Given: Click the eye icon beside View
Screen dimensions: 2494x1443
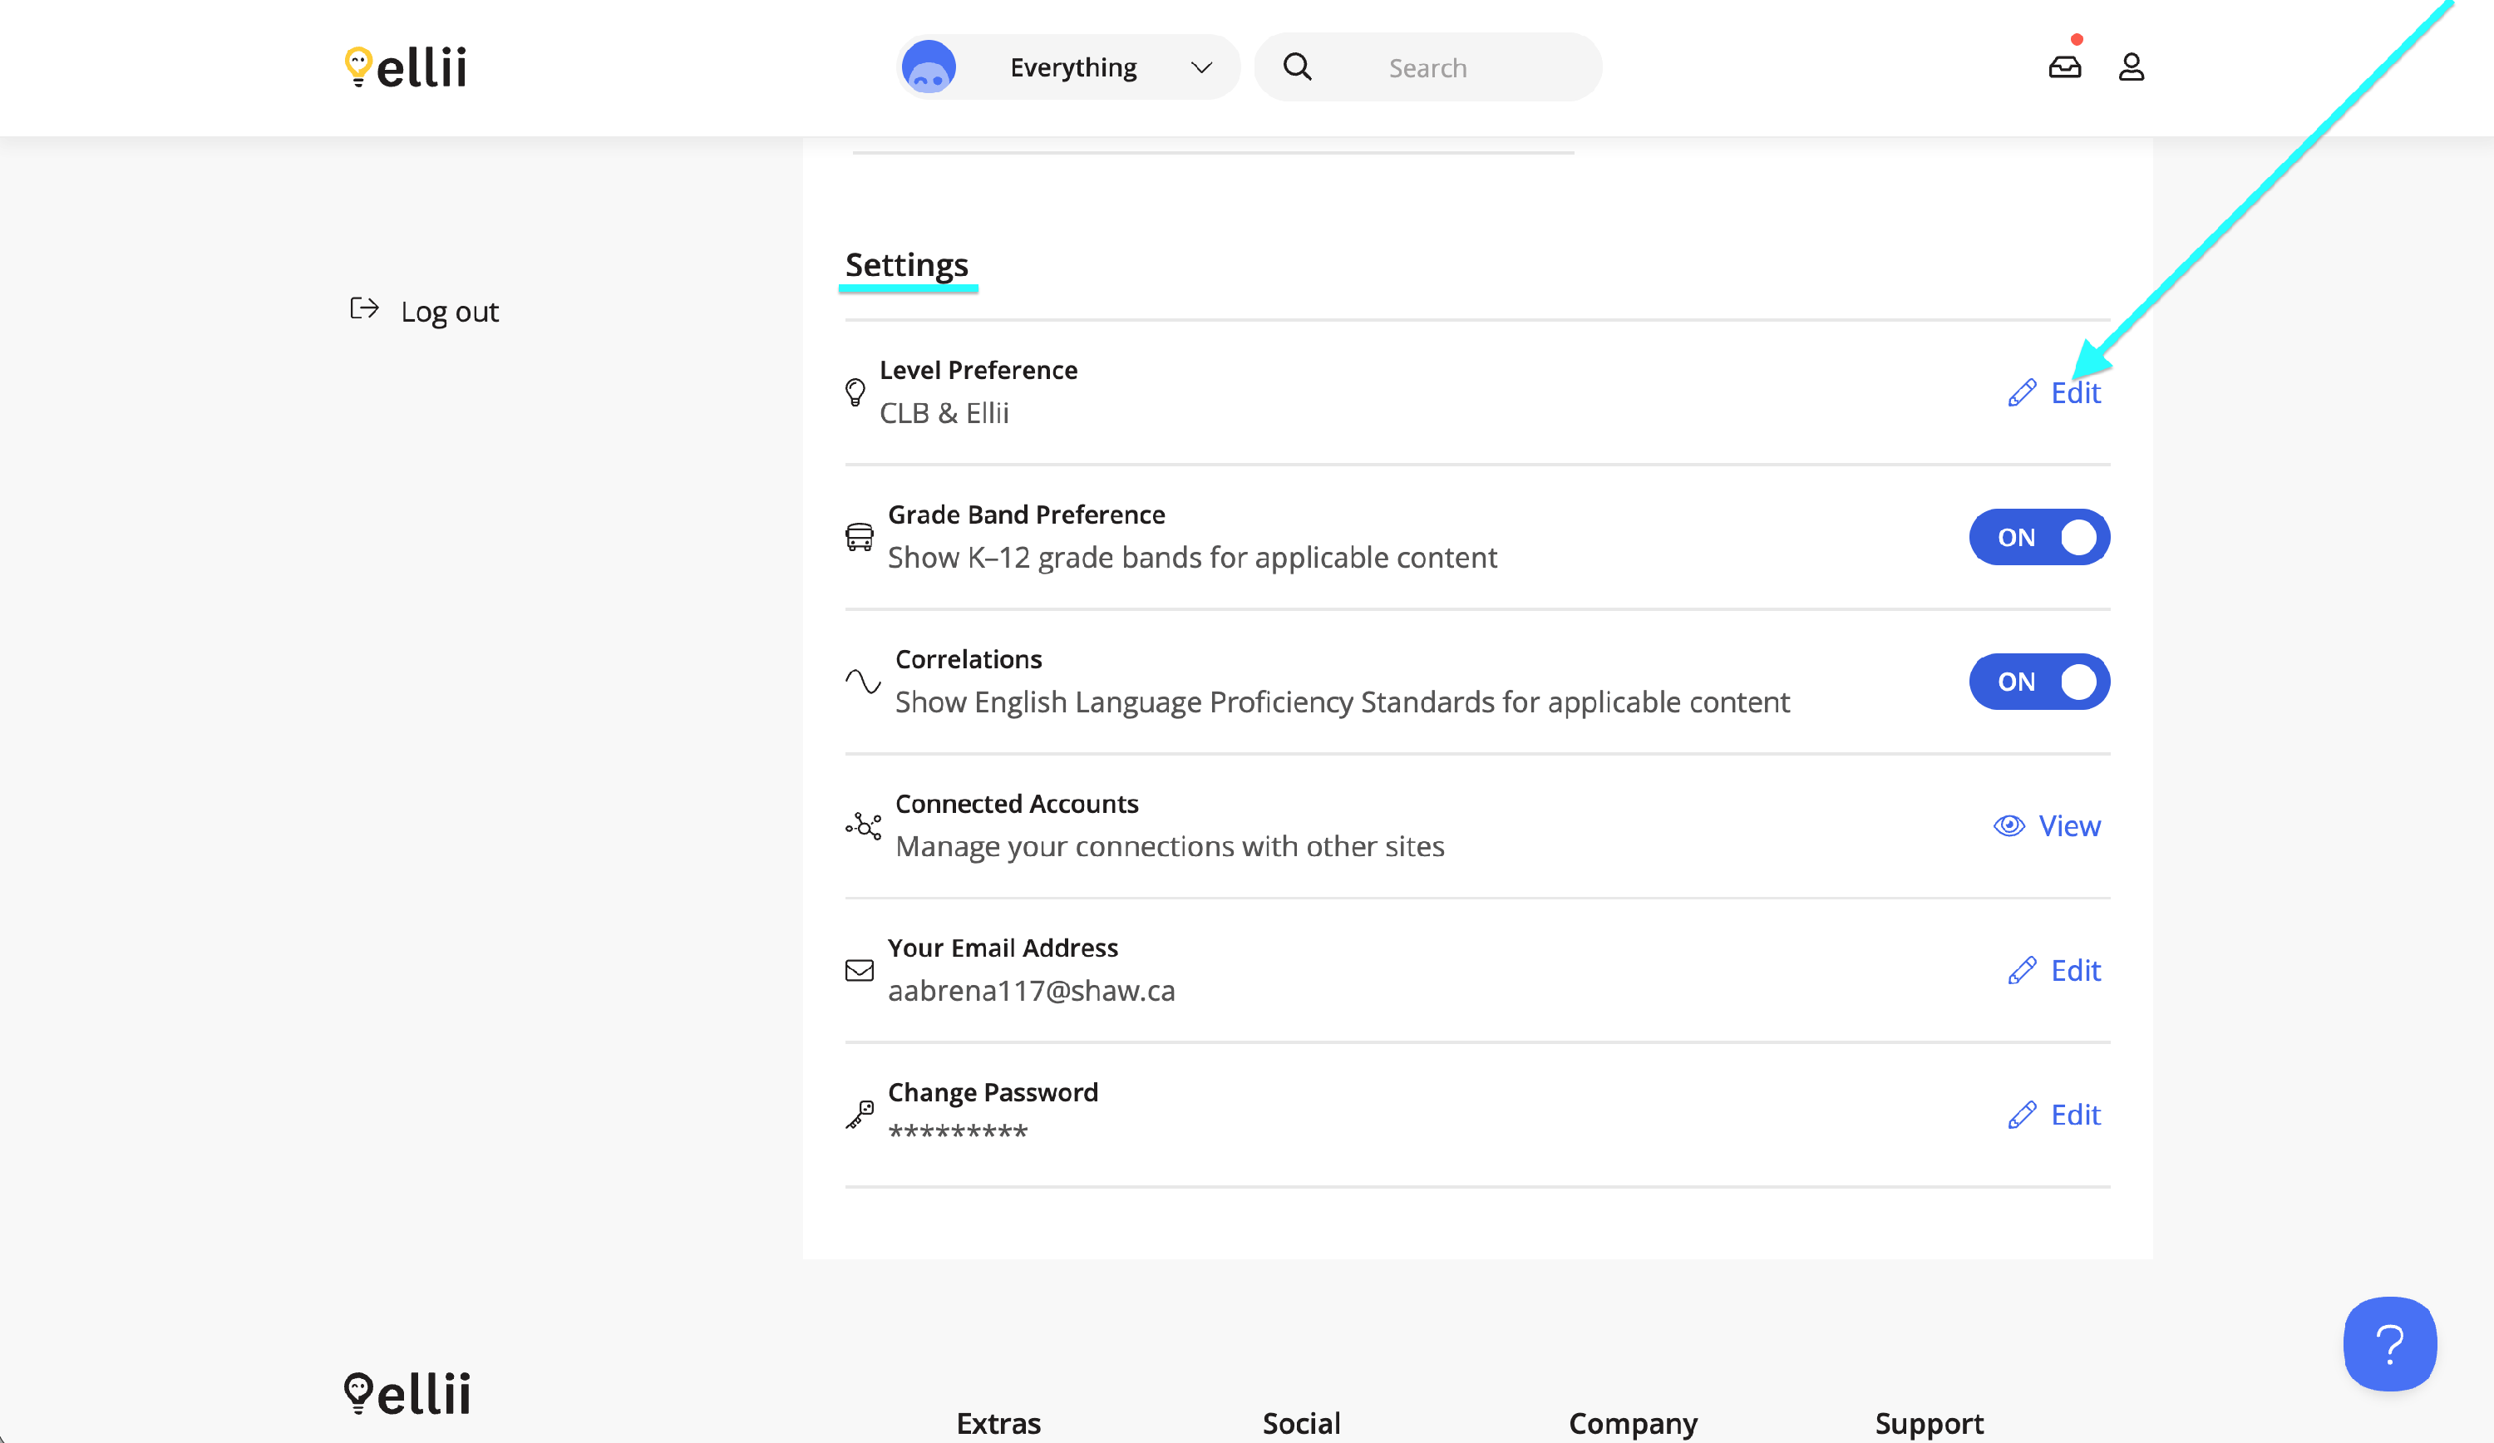Looking at the screenshot, I should tap(2008, 825).
